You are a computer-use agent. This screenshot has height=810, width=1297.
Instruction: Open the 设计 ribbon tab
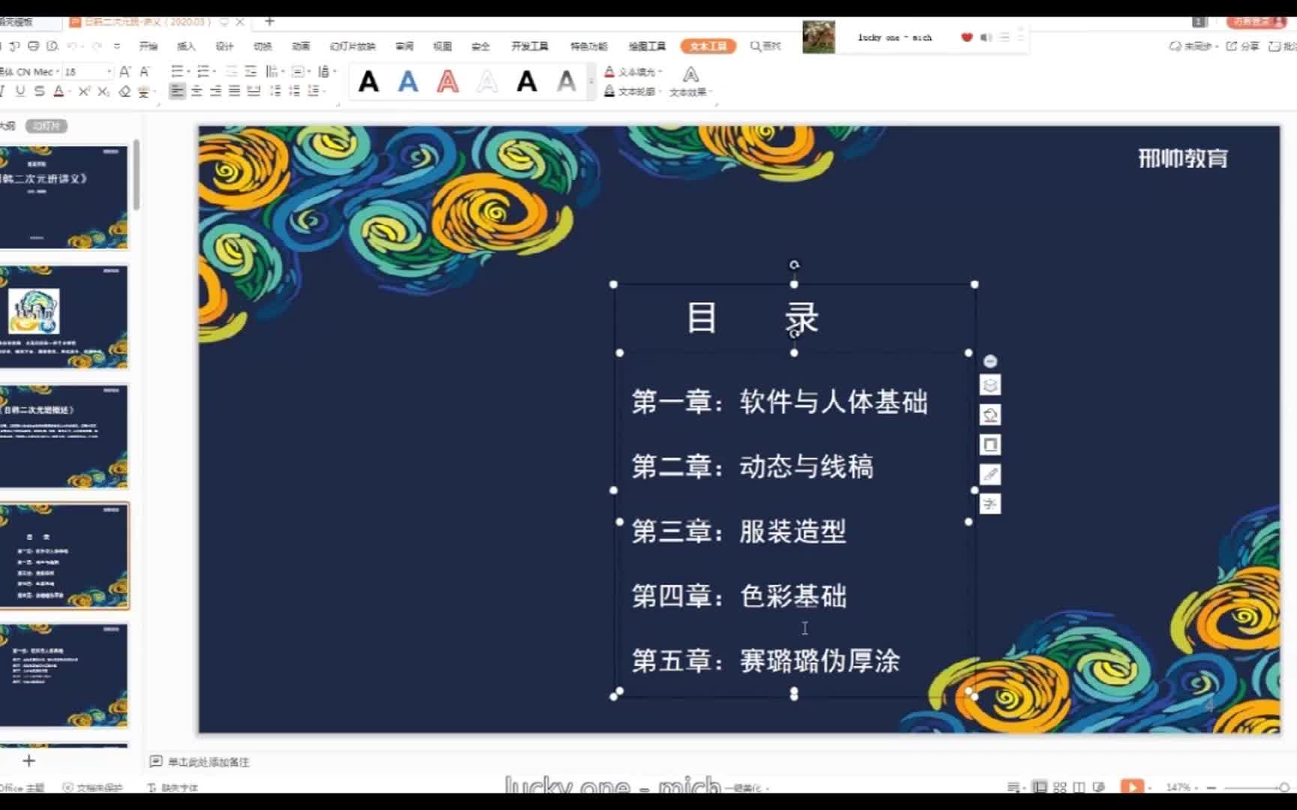point(224,46)
